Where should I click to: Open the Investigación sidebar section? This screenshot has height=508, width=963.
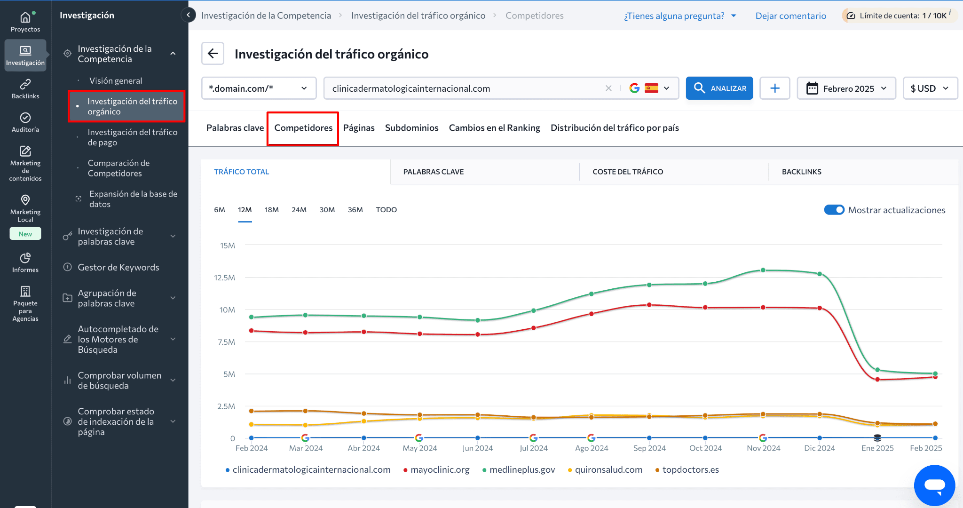(x=25, y=56)
